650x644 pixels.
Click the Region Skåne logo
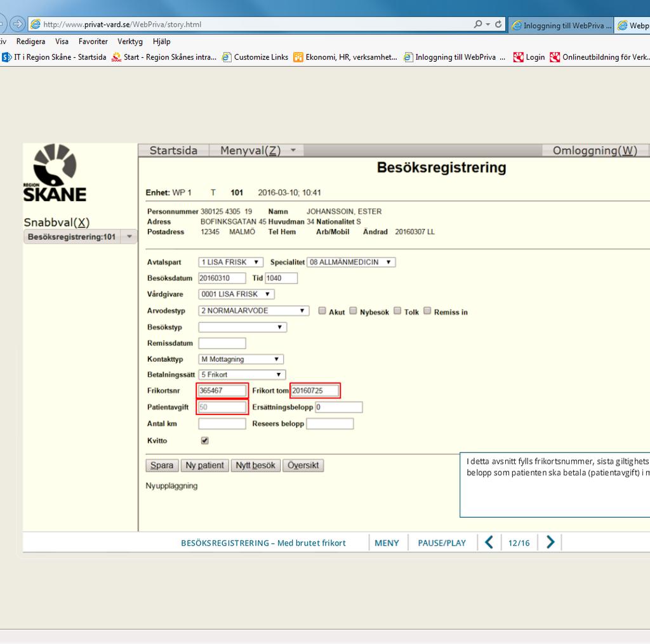55,173
